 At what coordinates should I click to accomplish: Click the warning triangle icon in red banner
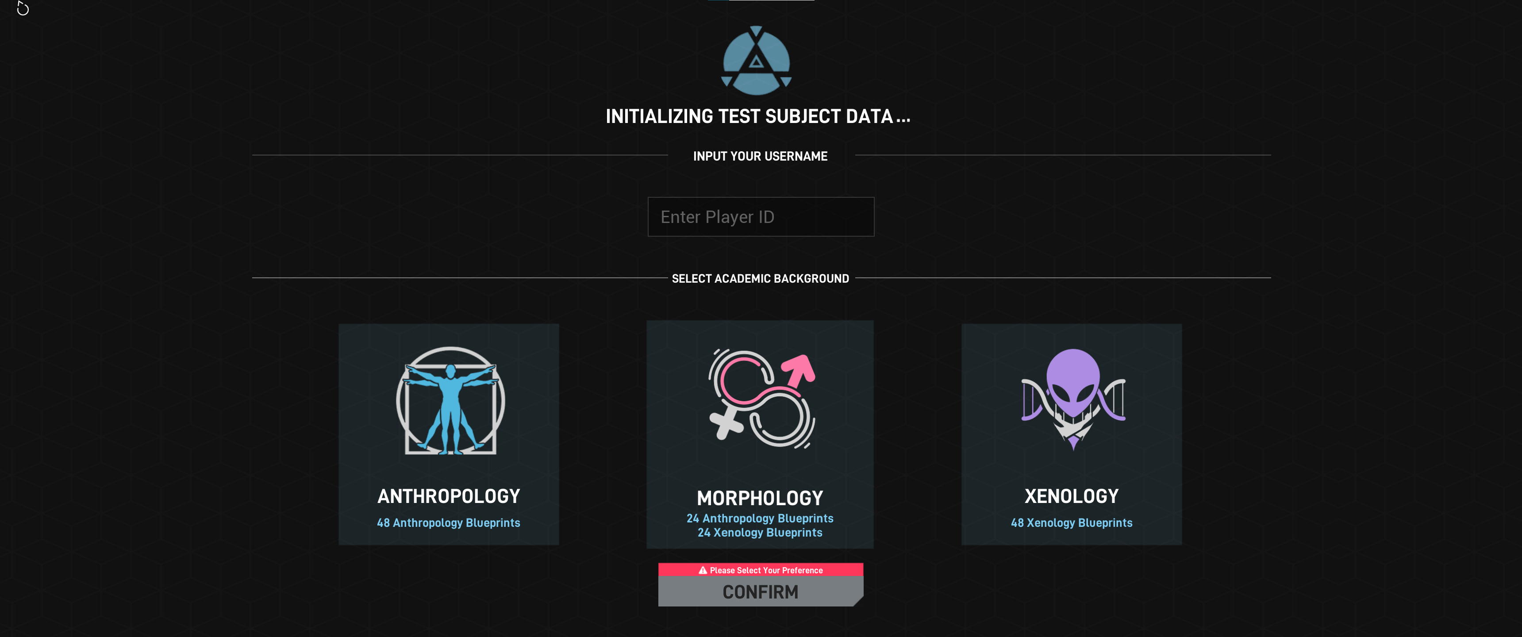point(703,570)
